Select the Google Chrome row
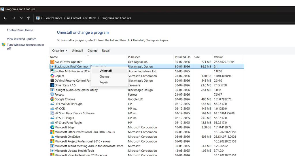 point(147,99)
